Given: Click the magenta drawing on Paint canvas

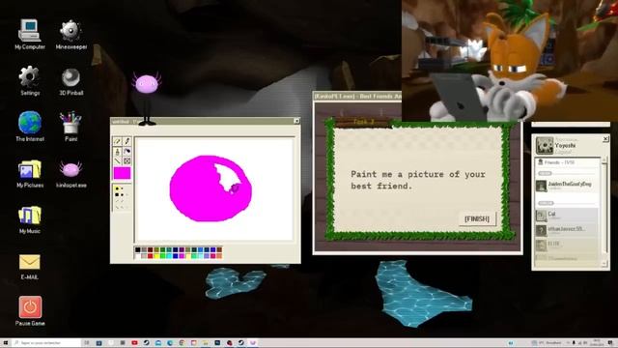Looking at the screenshot, I should pos(211,188).
